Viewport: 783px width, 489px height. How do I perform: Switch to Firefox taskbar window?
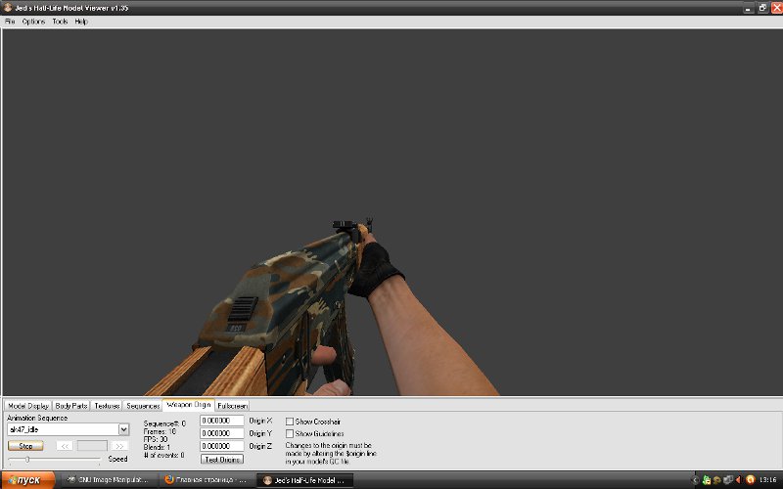[206, 480]
